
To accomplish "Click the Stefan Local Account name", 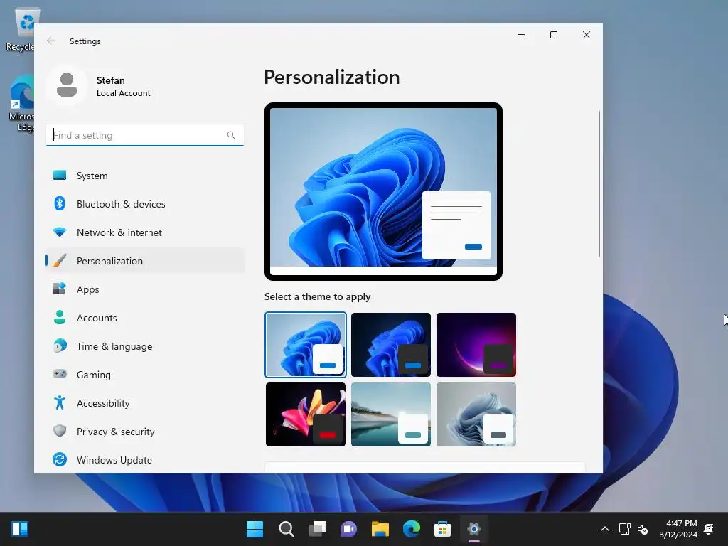I will coord(123,86).
